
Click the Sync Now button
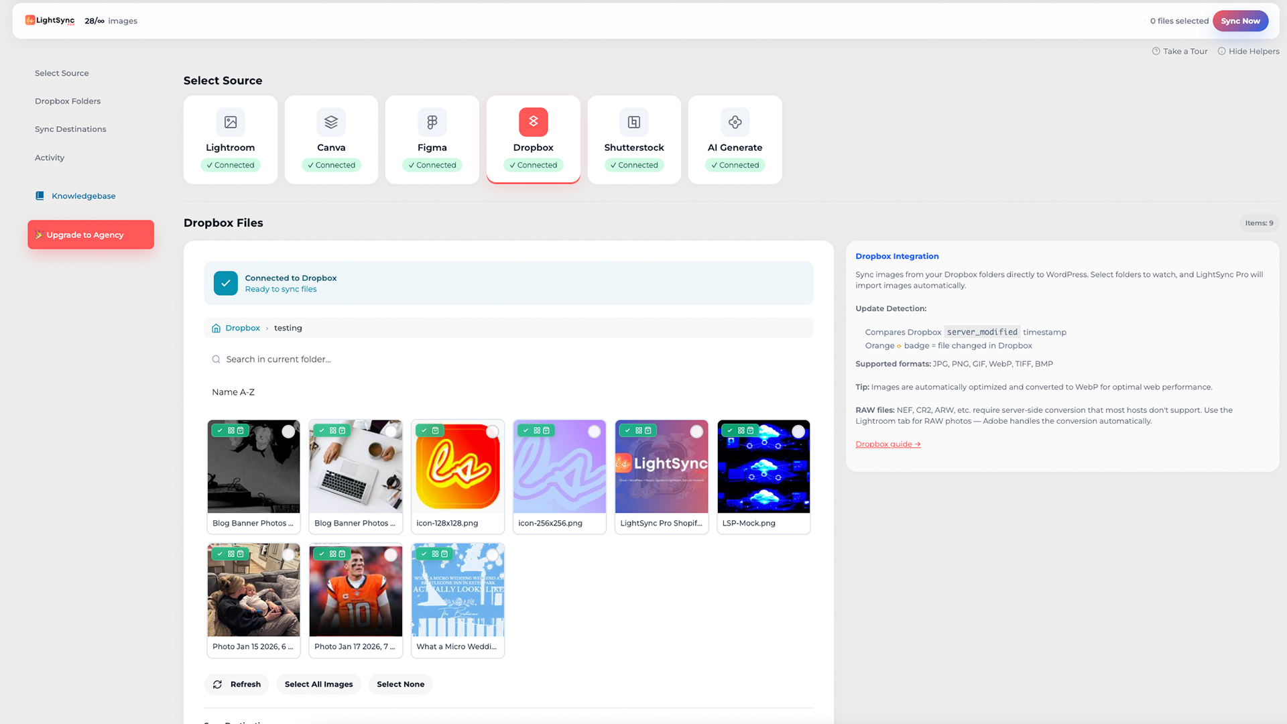[1240, 21]
